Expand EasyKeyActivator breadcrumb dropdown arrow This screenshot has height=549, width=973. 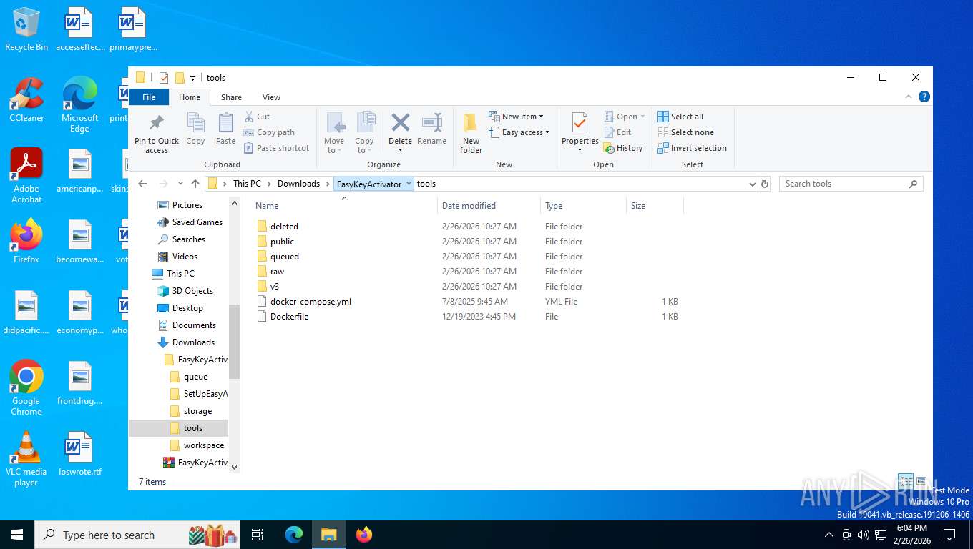409,184
